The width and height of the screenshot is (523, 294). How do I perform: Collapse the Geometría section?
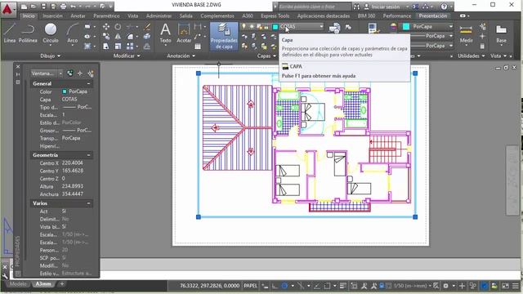click(x=89, y=155)
